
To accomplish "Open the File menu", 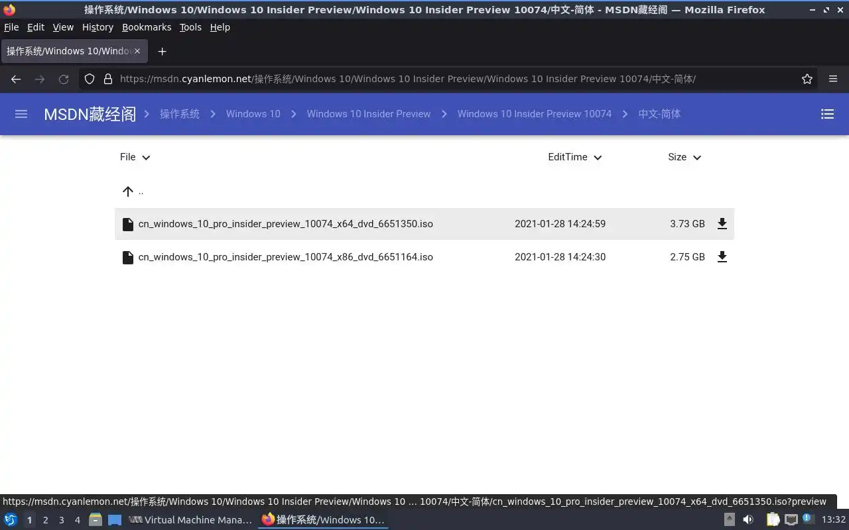I will coord(11,27).
